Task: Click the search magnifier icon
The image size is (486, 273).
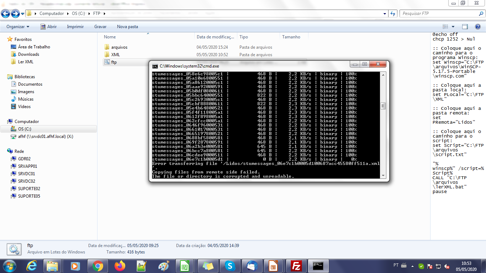Action: 481,14
